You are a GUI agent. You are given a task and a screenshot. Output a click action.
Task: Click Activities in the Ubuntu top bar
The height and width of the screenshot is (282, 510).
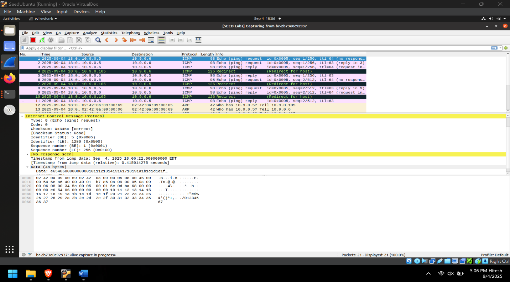pyautogui.click(x=11, y=18)
